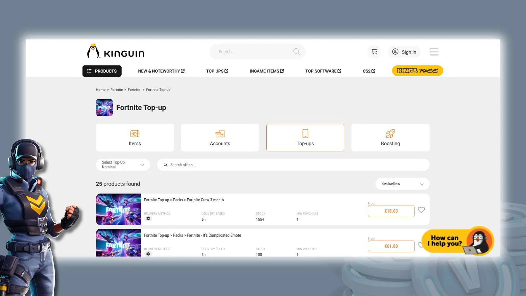Click delivery method gear for Crew 3 month
Screen dimensions: 526x296
148,219
